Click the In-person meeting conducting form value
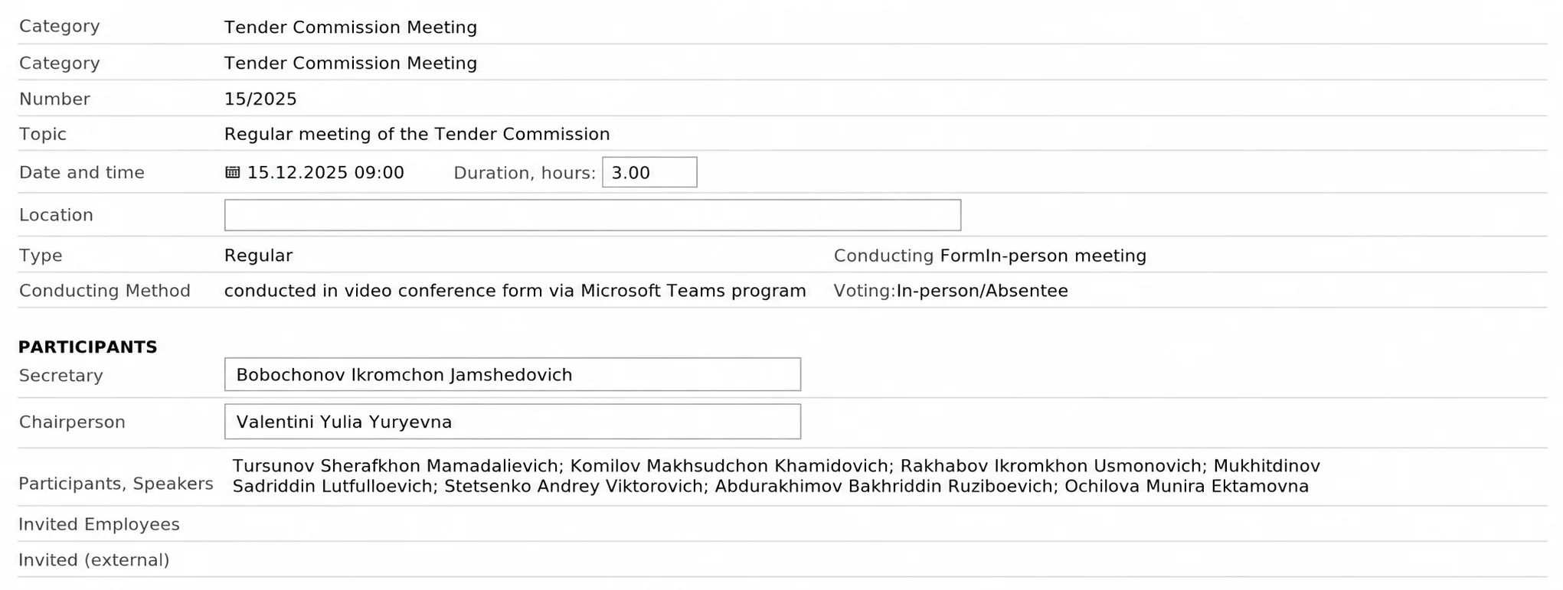 tap(1066, 256)
